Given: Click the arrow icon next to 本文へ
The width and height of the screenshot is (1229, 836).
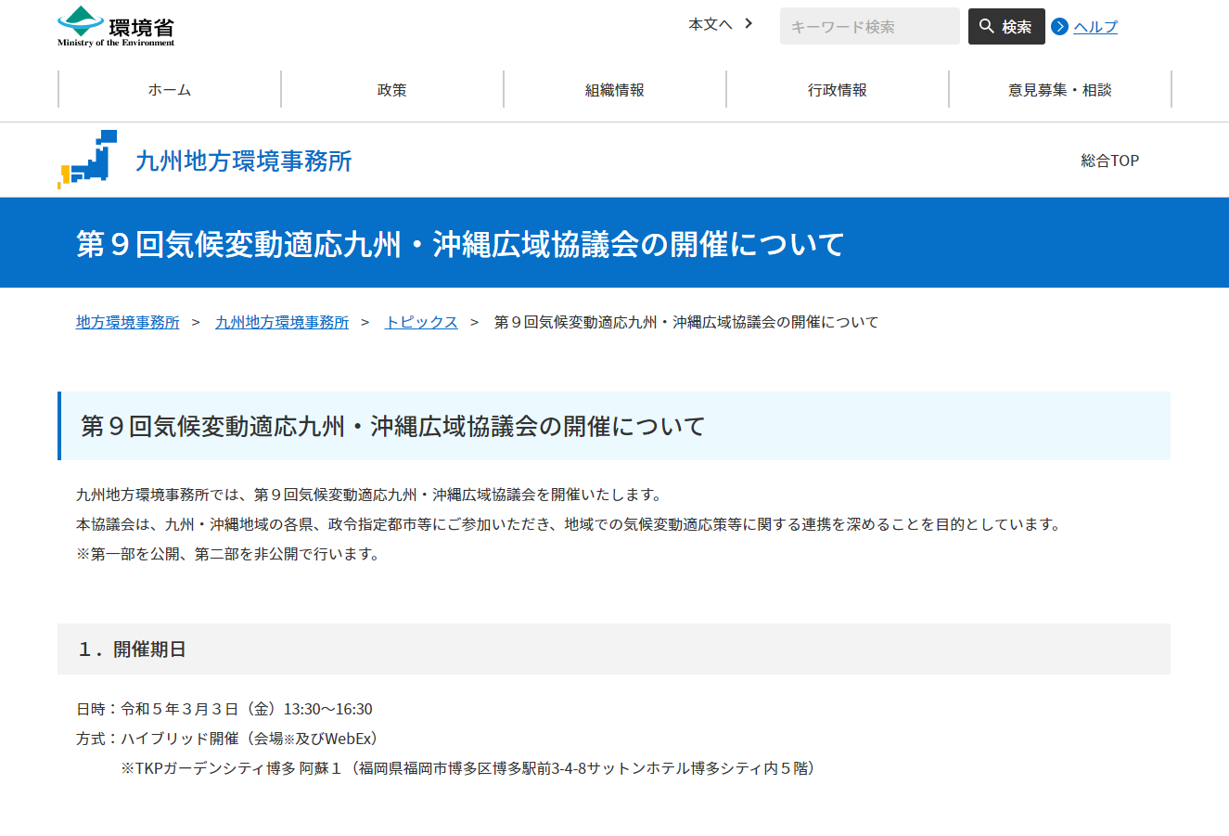Looking at the screenshot, I should [x=748, y=25].
